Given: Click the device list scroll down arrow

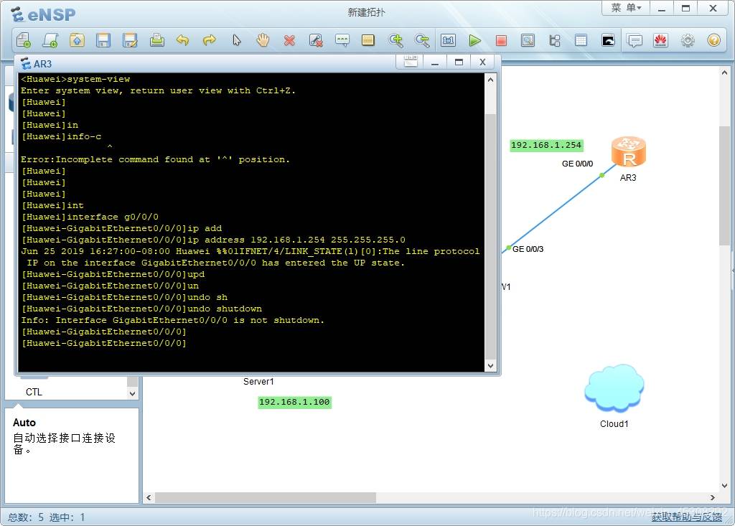Looking at the screenshot, I should tap(133, 393).
